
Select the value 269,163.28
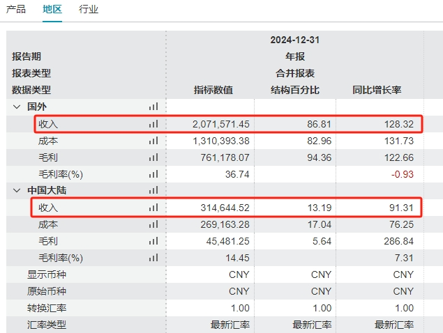[225, 224]
